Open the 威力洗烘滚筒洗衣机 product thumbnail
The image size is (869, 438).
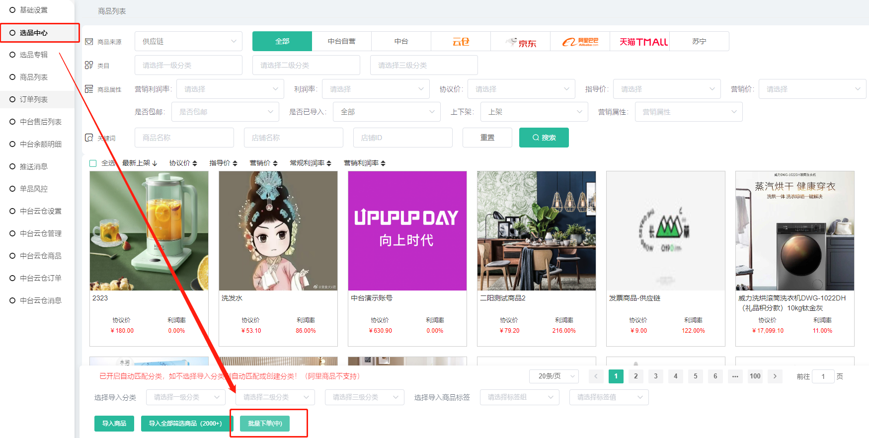point(795,231)
